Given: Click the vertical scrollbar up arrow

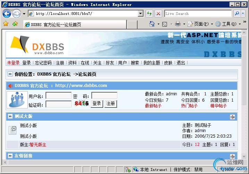Looking at the screenshot, I should [244, 32].
